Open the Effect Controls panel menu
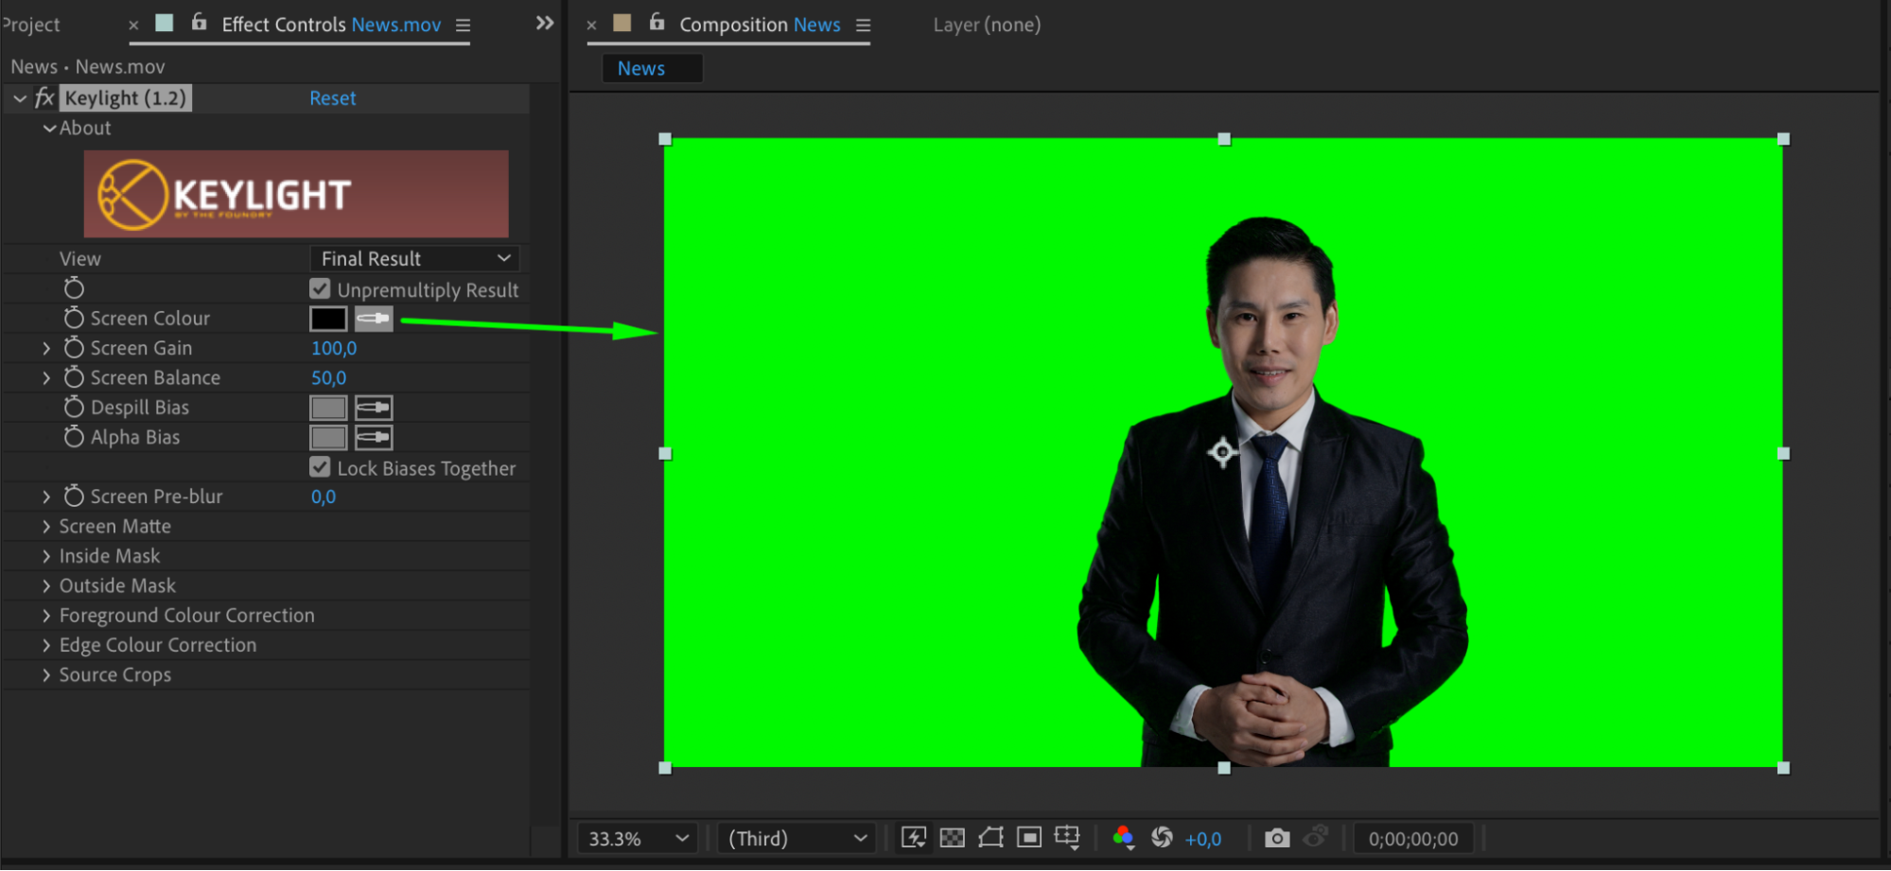This screenshot has height=871, width=1891. (463, 26)
